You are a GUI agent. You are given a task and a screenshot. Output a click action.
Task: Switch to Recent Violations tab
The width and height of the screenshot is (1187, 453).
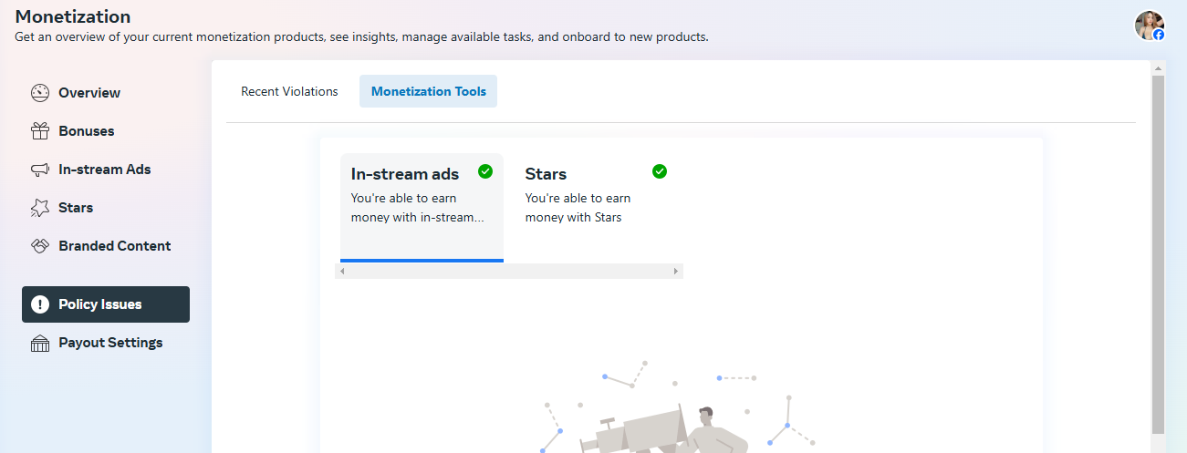coord(289,91)
